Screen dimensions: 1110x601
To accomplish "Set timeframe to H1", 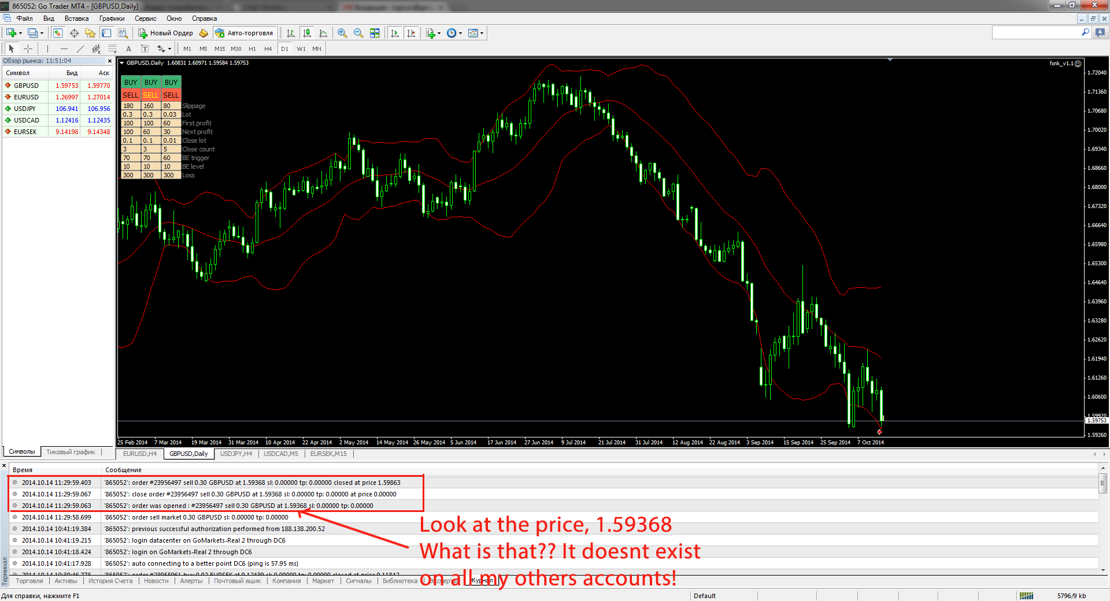I will [252, 49].
